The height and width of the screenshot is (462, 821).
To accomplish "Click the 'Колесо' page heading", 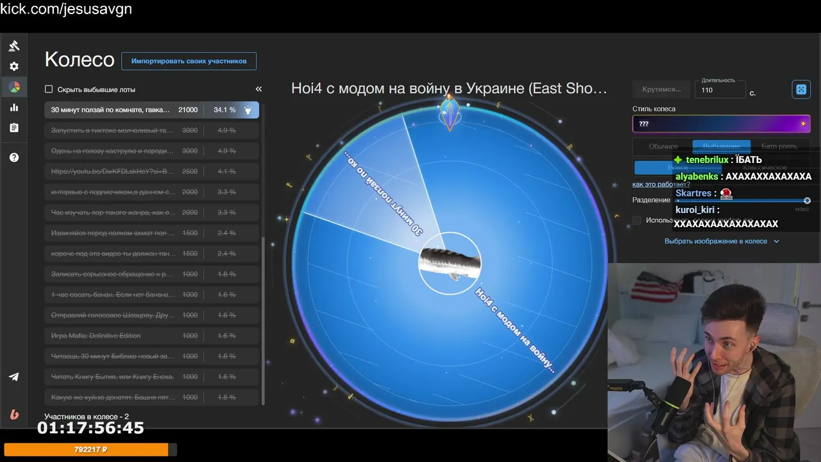I will 80,60.
